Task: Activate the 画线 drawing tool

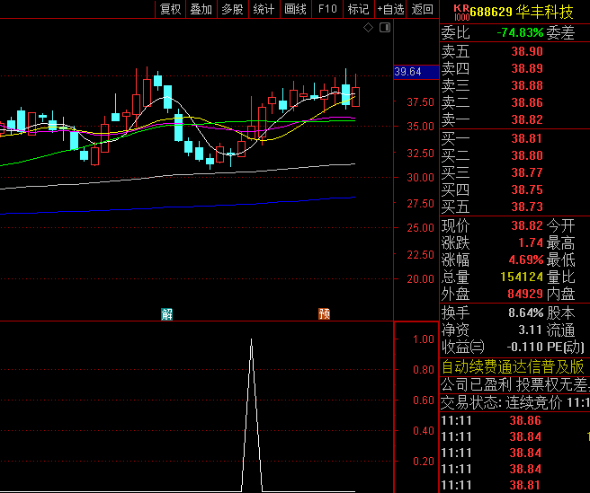Action: click(x=295, y=9)
